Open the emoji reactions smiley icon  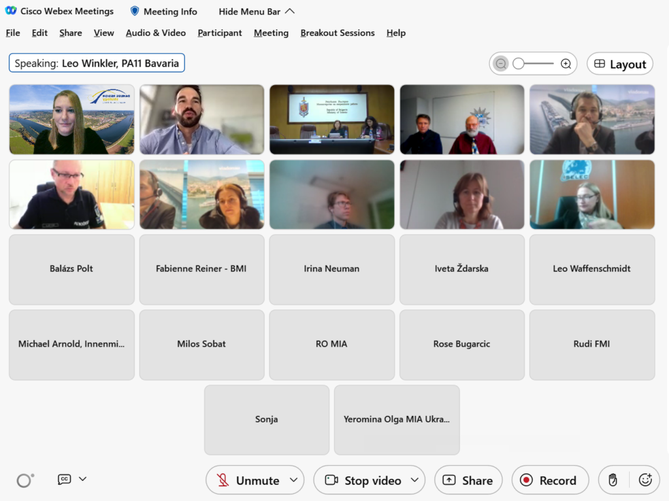click(645, 480)
